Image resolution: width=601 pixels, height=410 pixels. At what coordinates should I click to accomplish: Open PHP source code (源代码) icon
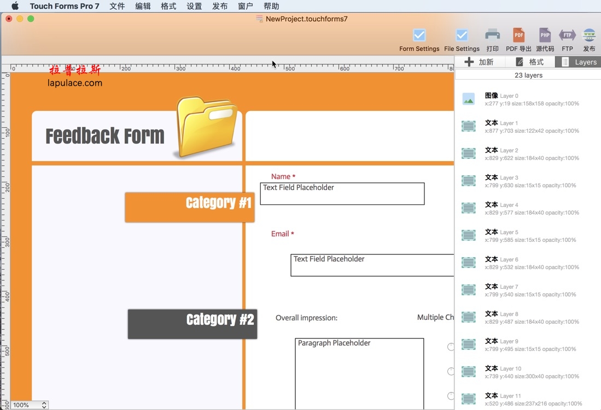[545, 35]
